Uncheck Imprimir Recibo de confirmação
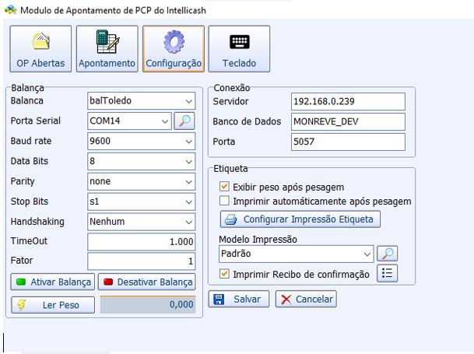Image resolution: width=474 pixels, height=354 pixels. pyautogui.click(x=226, y=274)
